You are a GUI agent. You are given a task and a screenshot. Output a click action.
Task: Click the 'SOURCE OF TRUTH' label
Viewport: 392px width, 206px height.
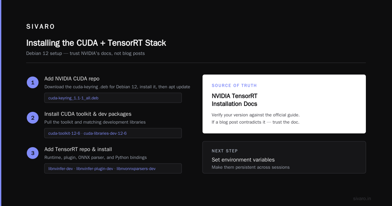(x=234, y=85)
